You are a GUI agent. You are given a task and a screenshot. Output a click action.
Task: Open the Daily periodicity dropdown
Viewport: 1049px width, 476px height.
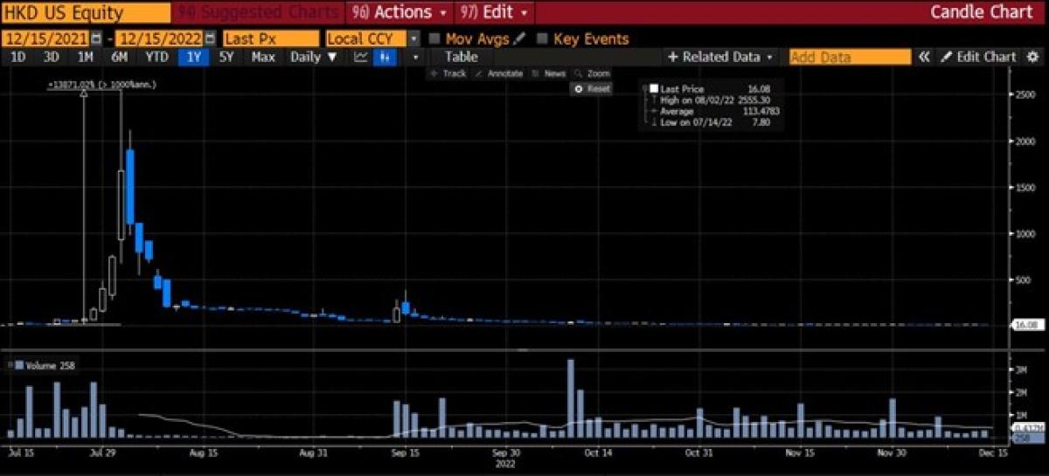(313, 57)
